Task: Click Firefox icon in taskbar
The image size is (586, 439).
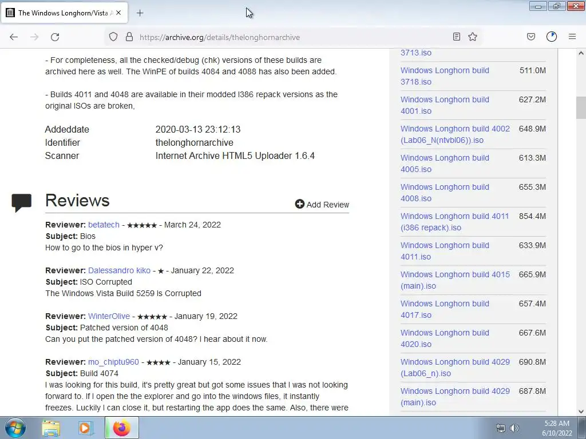Action: [122, 428]
